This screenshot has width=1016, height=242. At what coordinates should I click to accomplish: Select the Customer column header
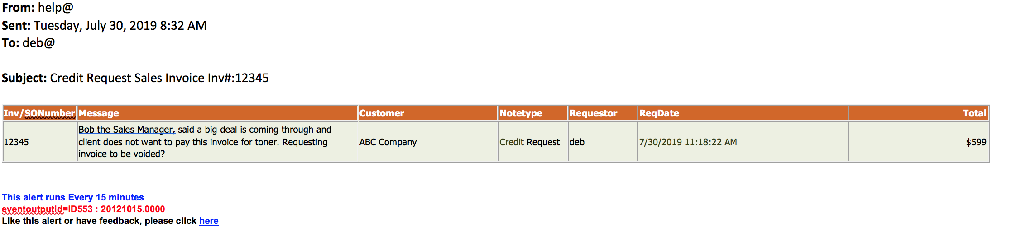(428, 113)
